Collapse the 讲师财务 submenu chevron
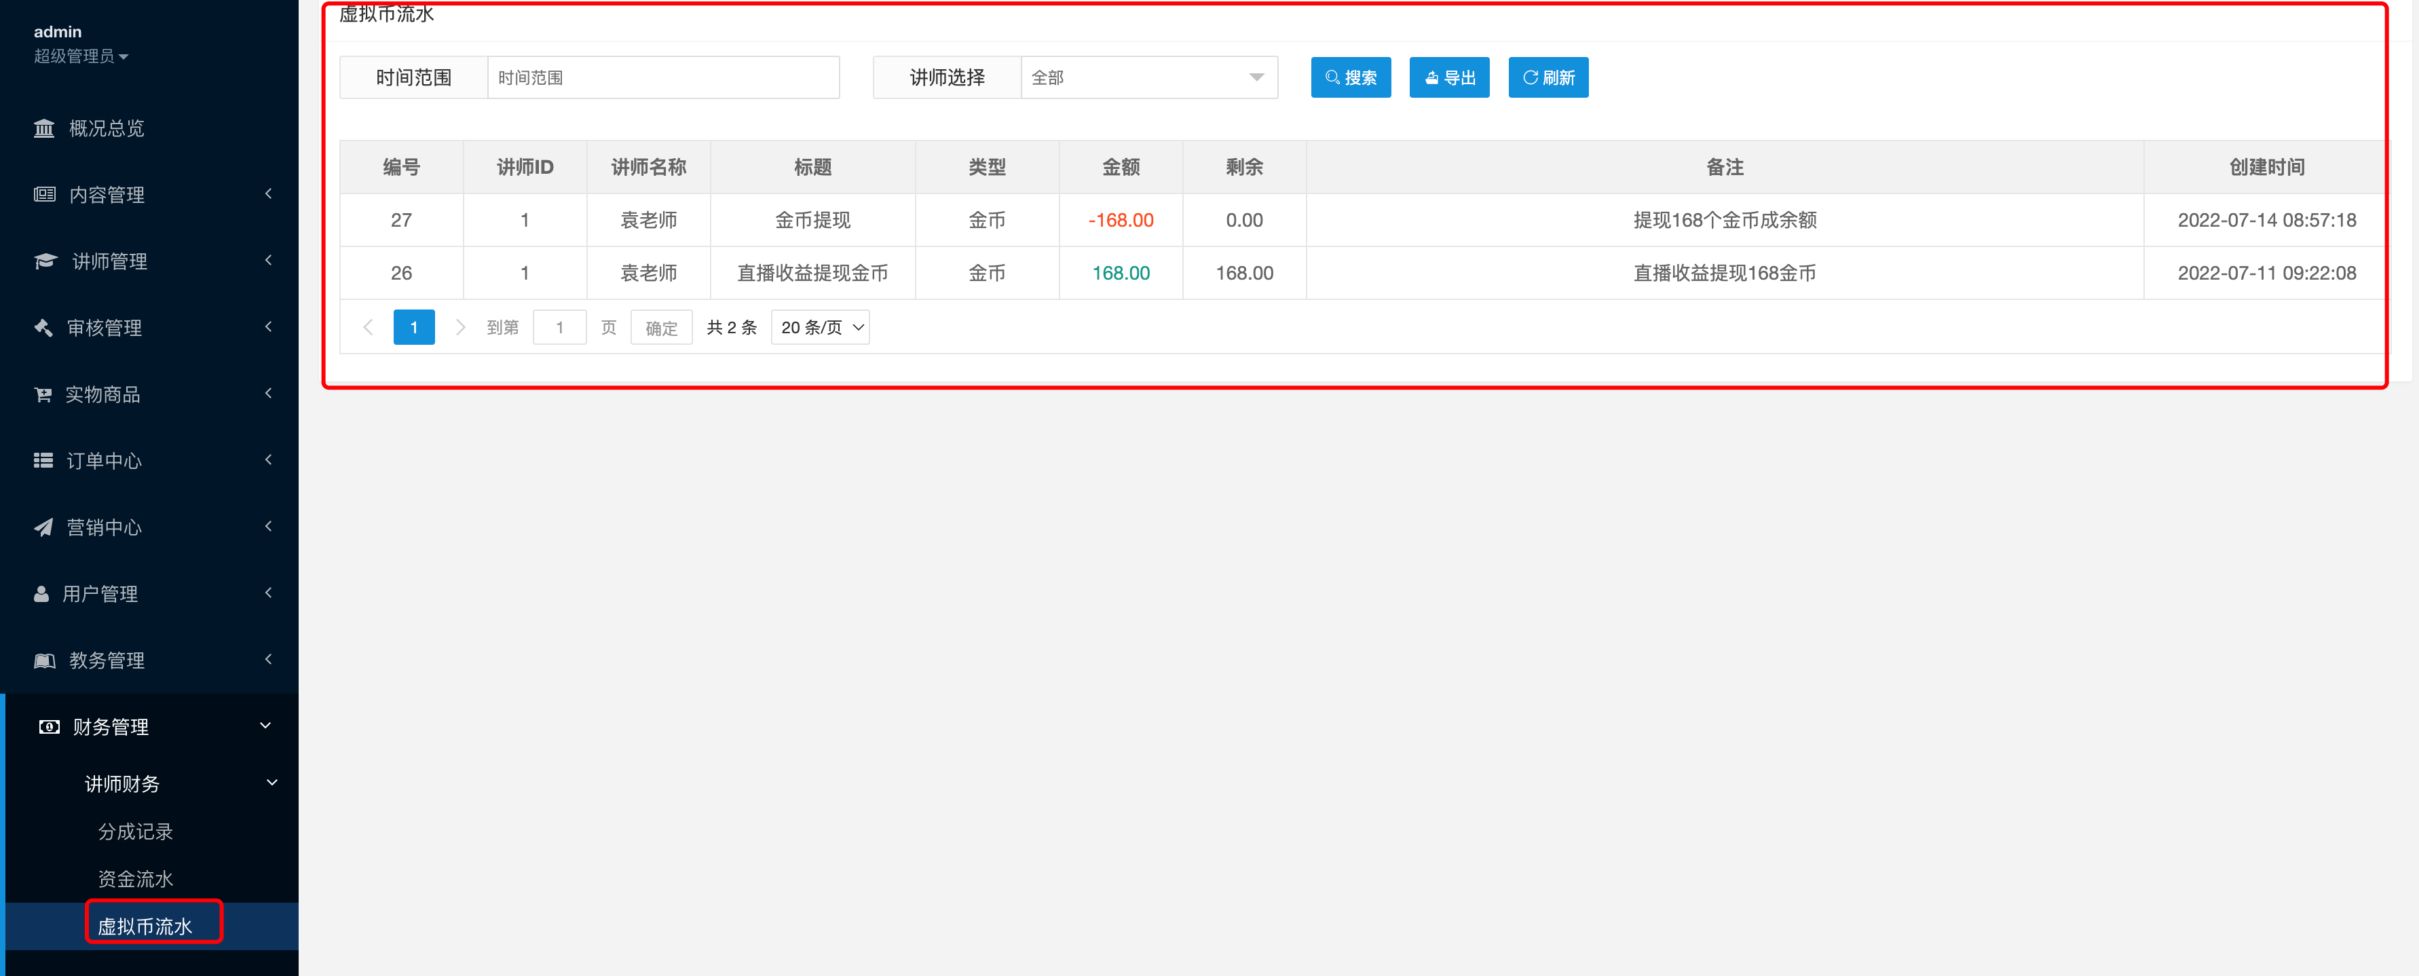 [x=272, y=783]
